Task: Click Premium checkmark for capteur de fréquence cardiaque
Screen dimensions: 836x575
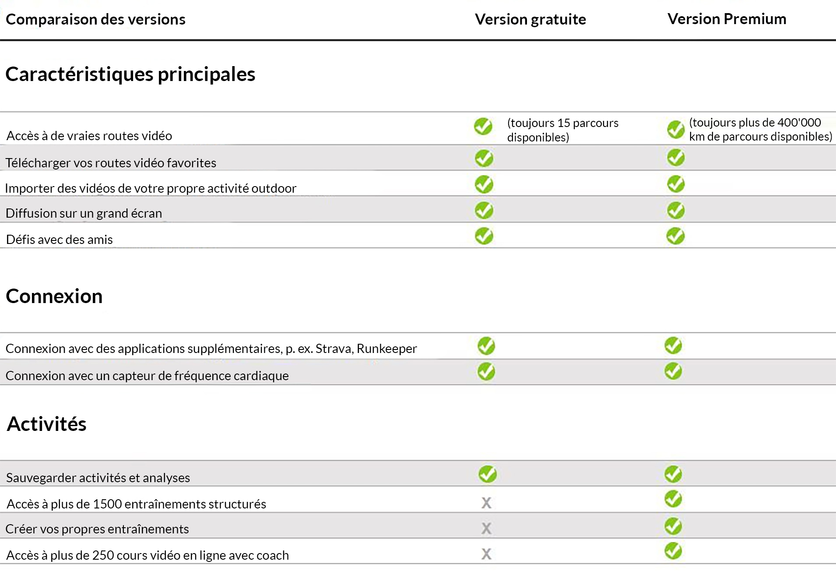Action: coord(673,371)
